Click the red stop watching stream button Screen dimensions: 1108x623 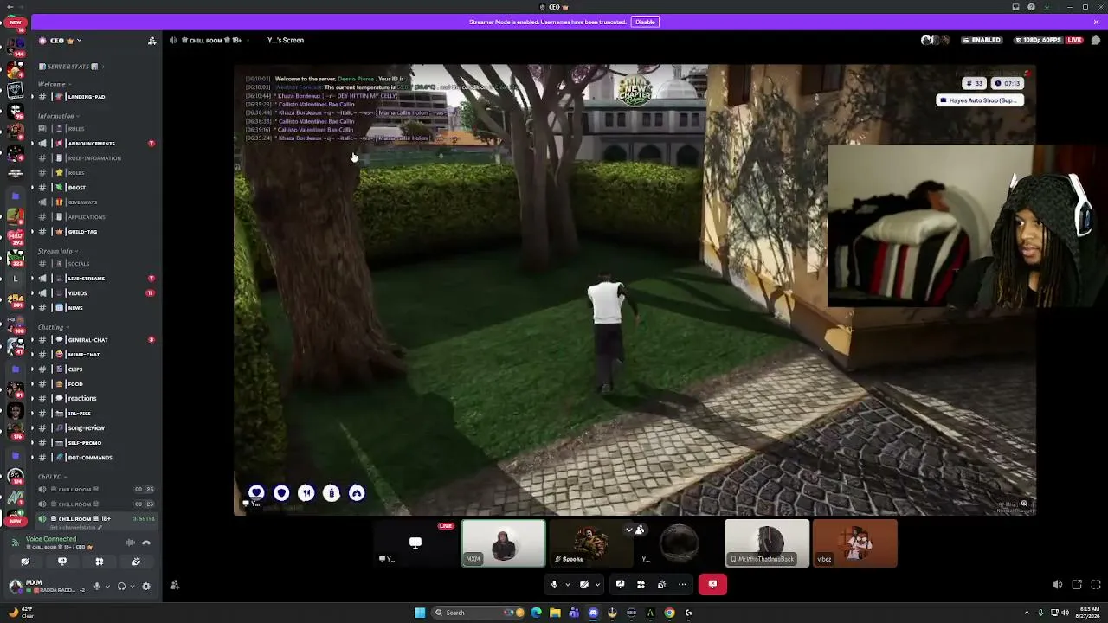coord(712,585)
